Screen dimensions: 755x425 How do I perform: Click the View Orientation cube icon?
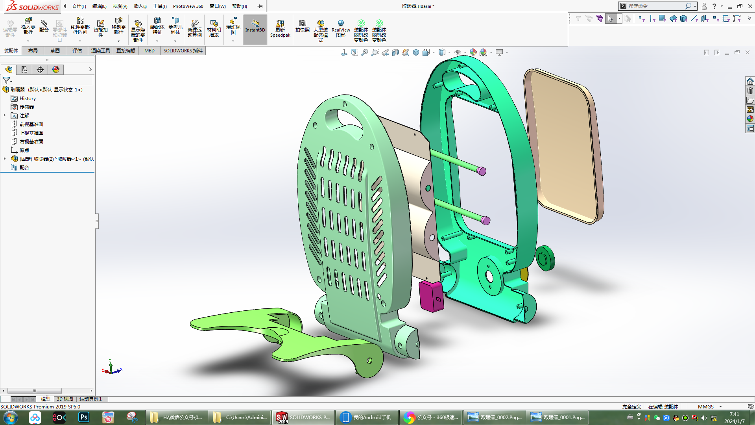click(x=426, y=52)
